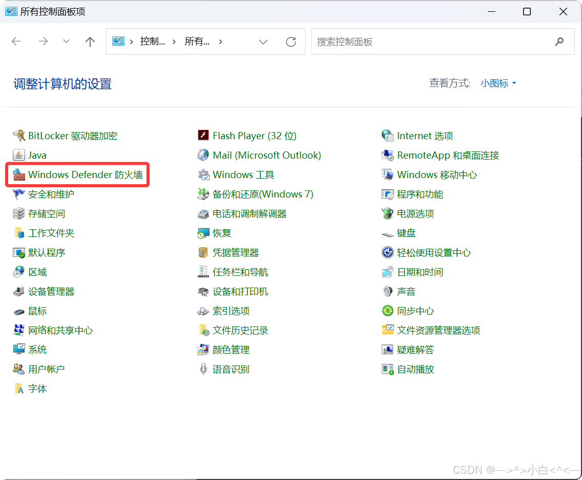
Task: Refresh the control panel view
Action: [x=291, y=41]
